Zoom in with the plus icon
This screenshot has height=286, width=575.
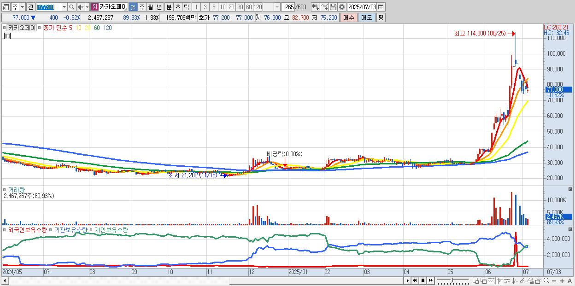(x=562, y=280)
